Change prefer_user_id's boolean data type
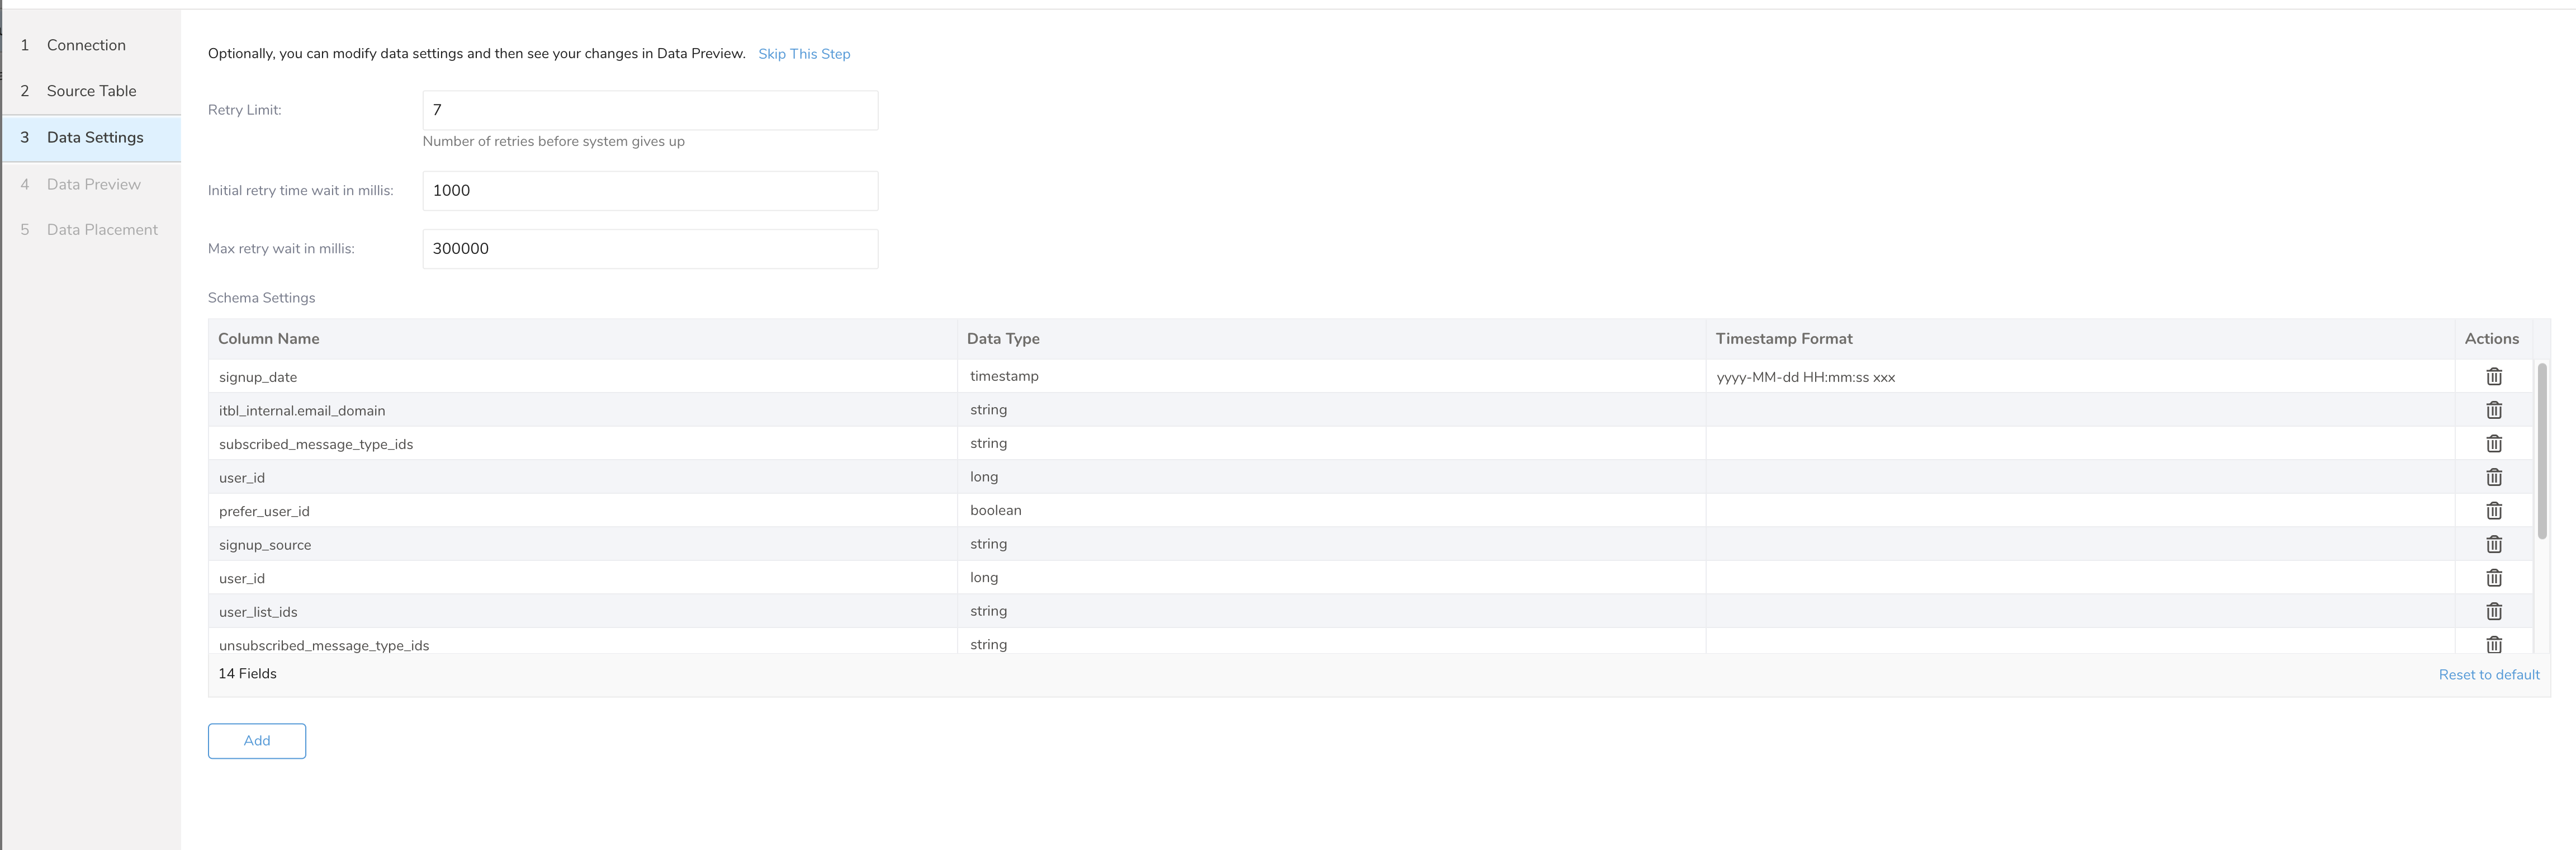Image resolution: width=2576 pixels, height=850 pixels. pos(996,511)
